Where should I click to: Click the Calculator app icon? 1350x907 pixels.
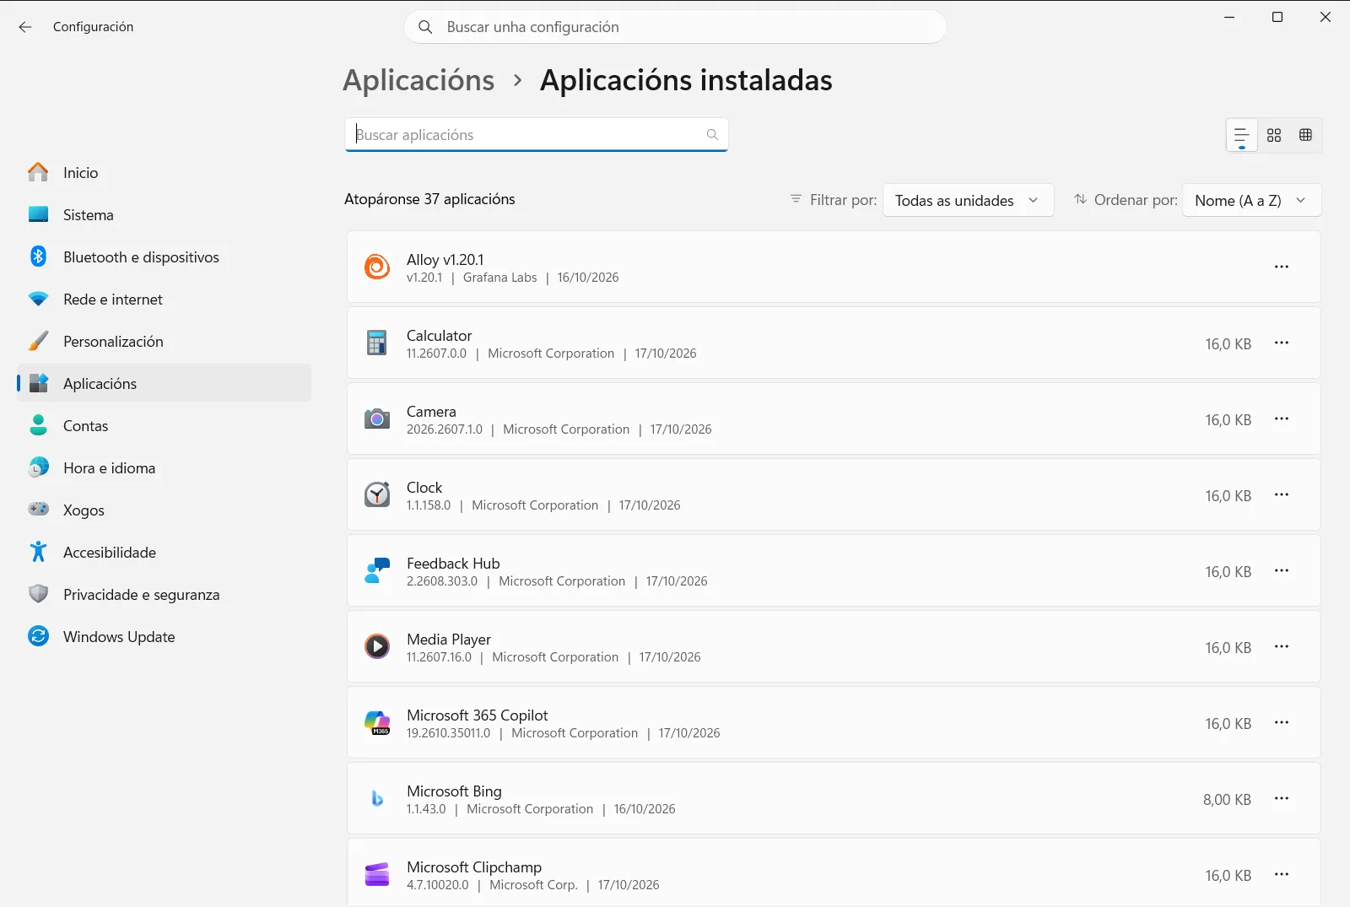(377, 343)
